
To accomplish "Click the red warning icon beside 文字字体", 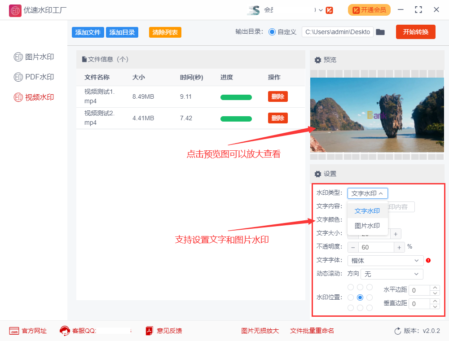I will (428, 260).
